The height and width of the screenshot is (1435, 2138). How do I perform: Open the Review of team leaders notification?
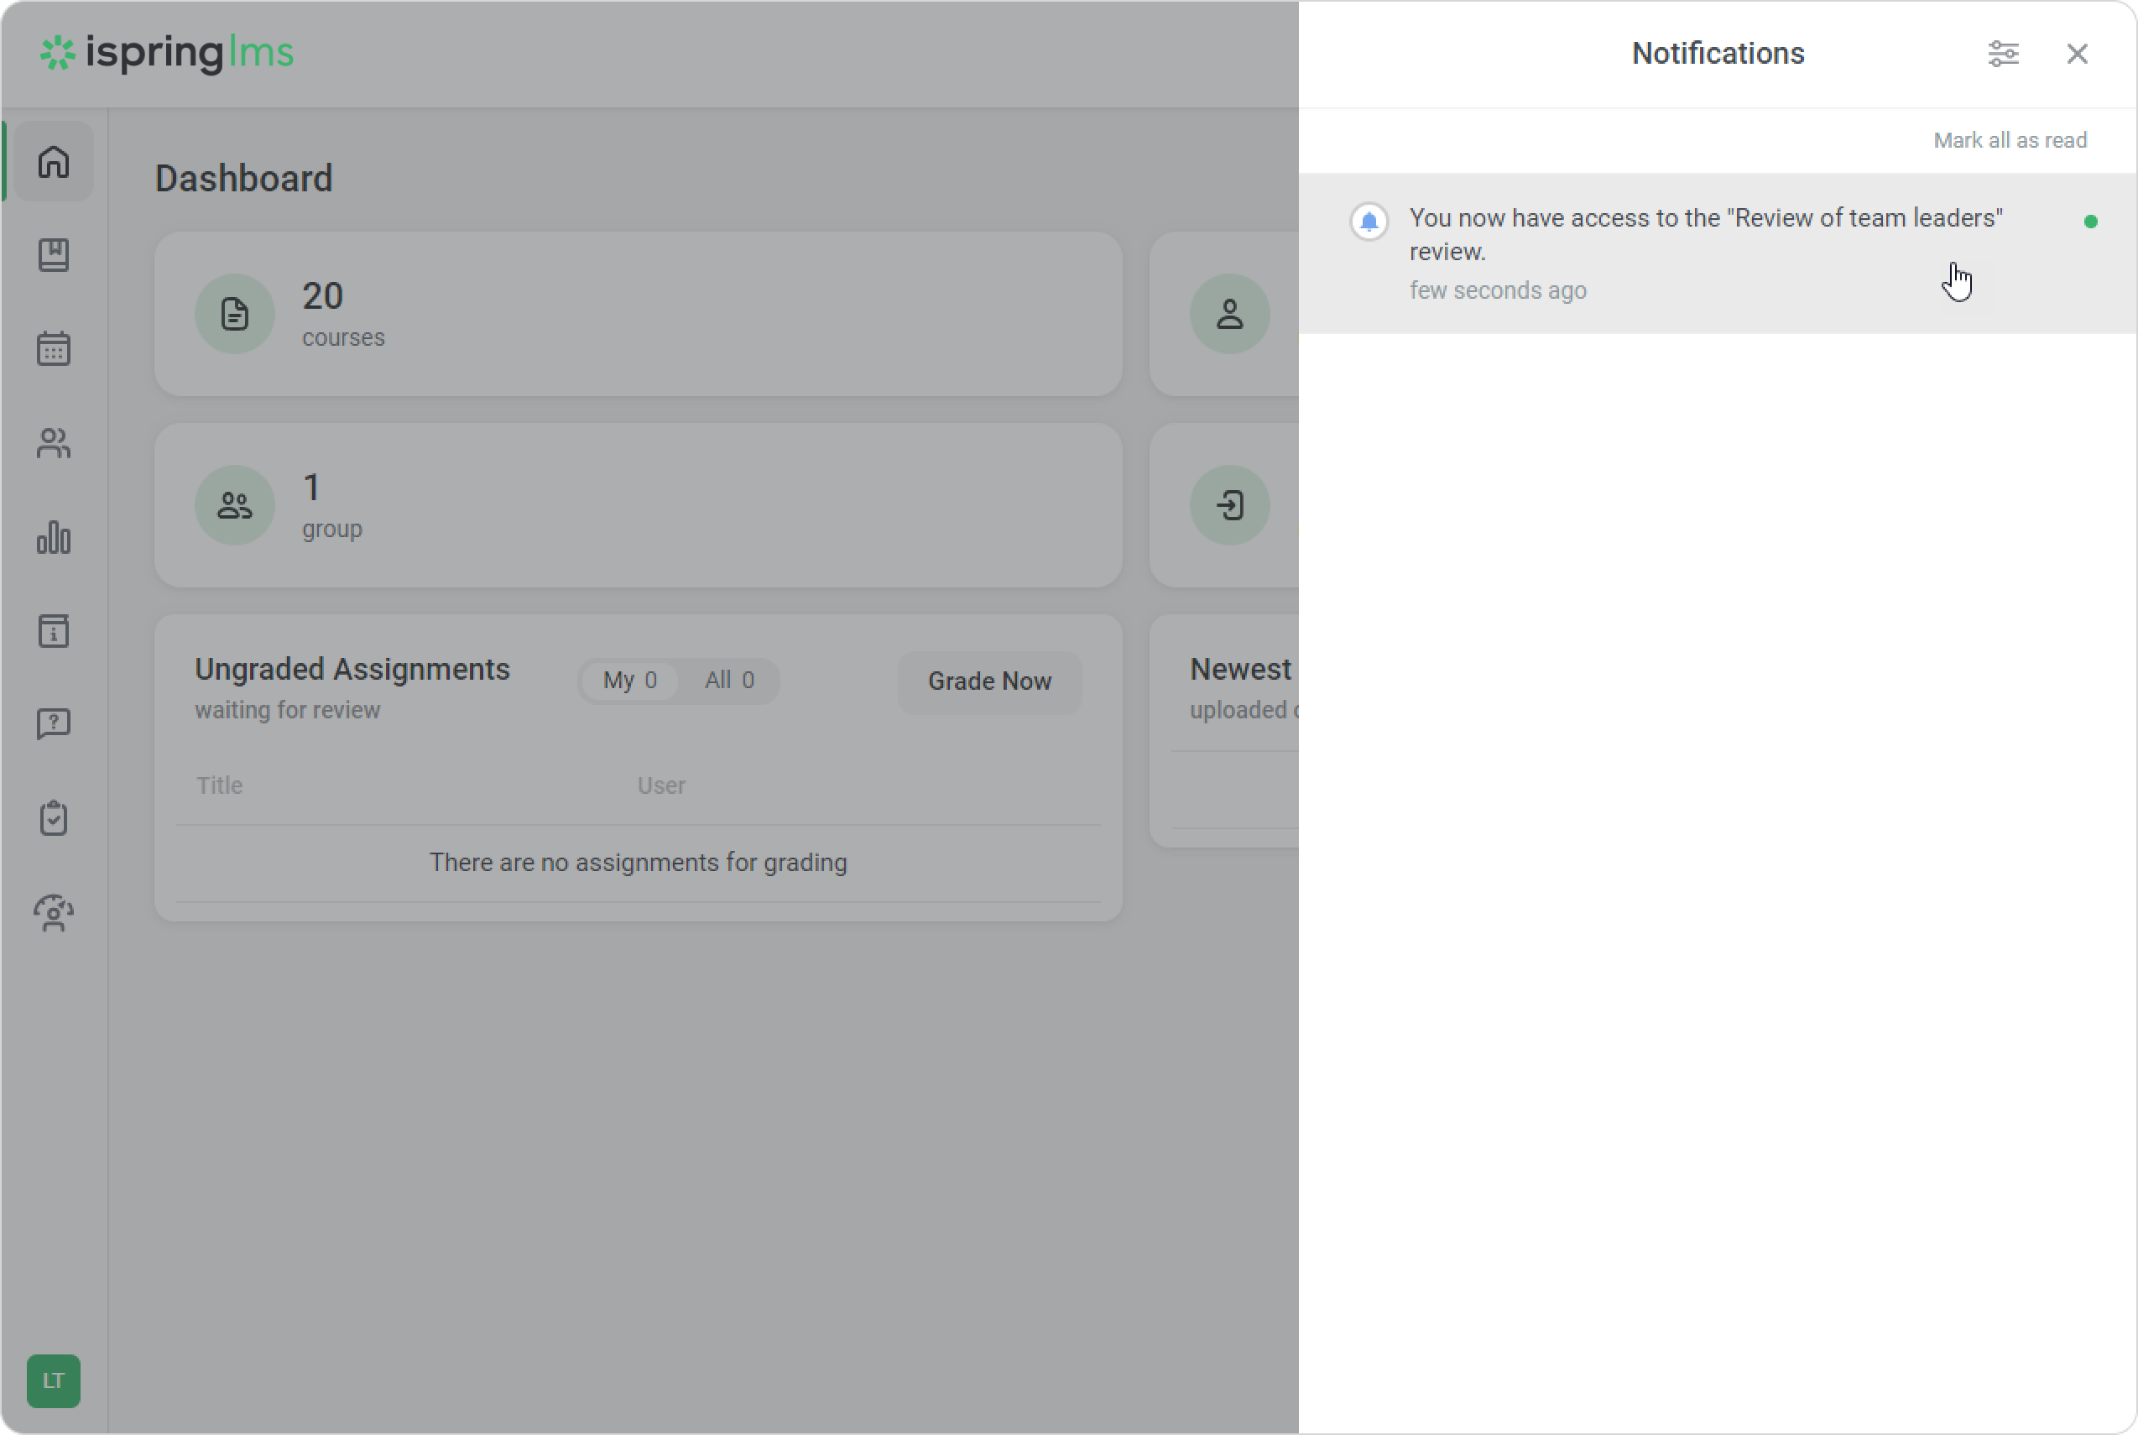[1704, 235]
